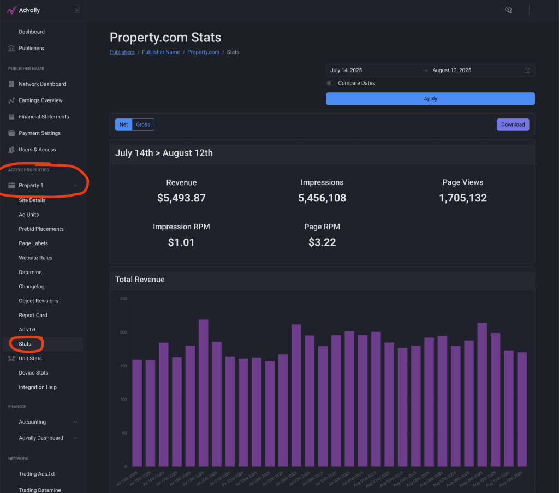Open Dashboard in the sidebar
559x493 pixels.
(x=32, y=32)
